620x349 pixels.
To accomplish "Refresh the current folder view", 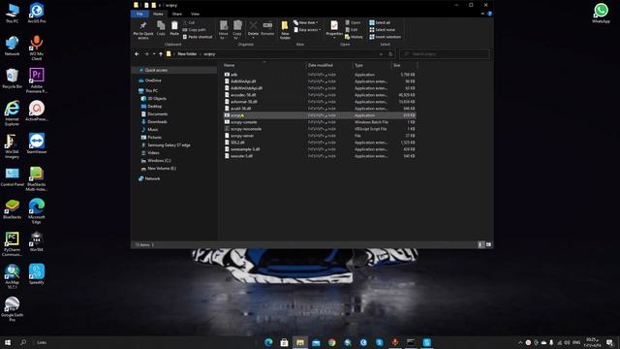I will click(x=390, y=54).
